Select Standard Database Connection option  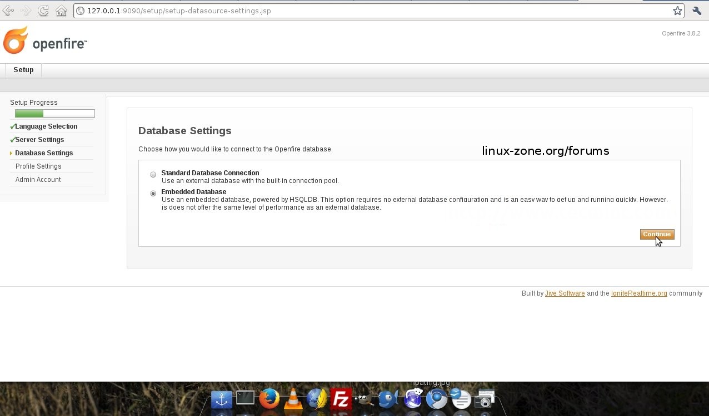pyautogui.click(x=153, y=174)
